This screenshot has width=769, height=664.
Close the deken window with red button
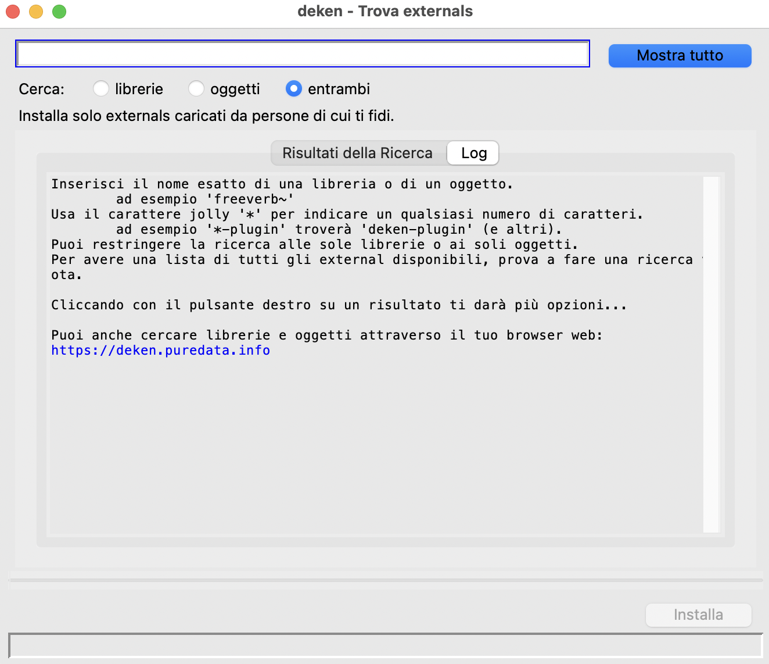point(13,11)
